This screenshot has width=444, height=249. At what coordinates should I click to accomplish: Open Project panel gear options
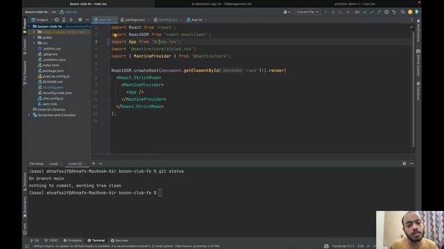click(x=80, y=20)
